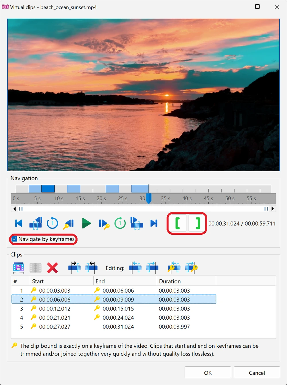Screen dimensions: 287x385
Task: Click the time display 00:00:31.024 / 00:00:59.711
Action: pos(242,223)
